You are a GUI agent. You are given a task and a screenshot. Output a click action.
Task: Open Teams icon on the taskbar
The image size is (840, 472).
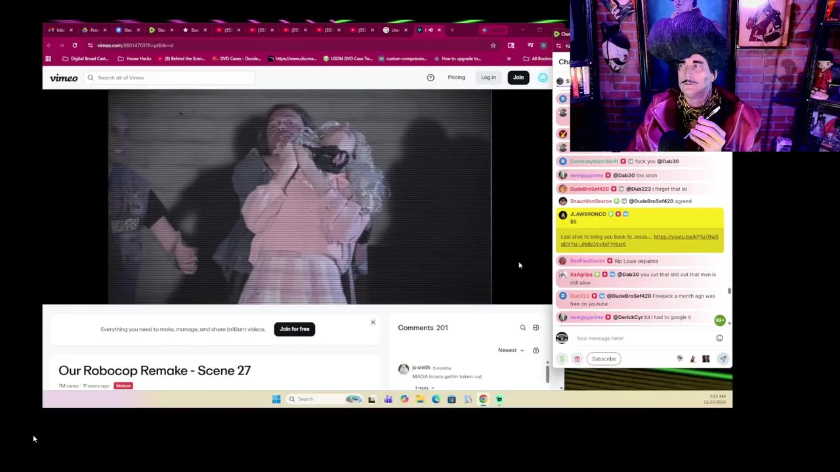388,399
